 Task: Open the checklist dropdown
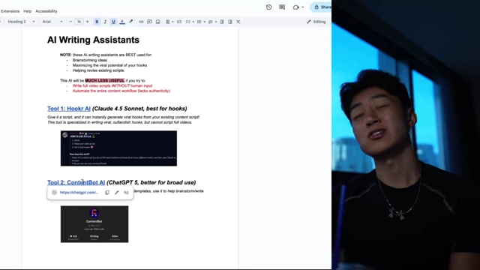pos(190,22)
